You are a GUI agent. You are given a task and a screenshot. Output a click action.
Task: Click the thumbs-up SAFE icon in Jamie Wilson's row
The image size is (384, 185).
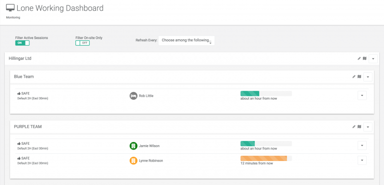point(19,143)
